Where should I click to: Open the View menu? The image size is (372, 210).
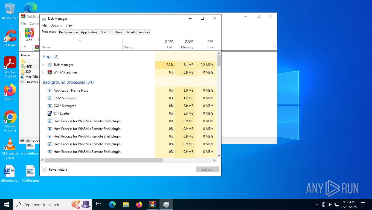coord(69,25)
